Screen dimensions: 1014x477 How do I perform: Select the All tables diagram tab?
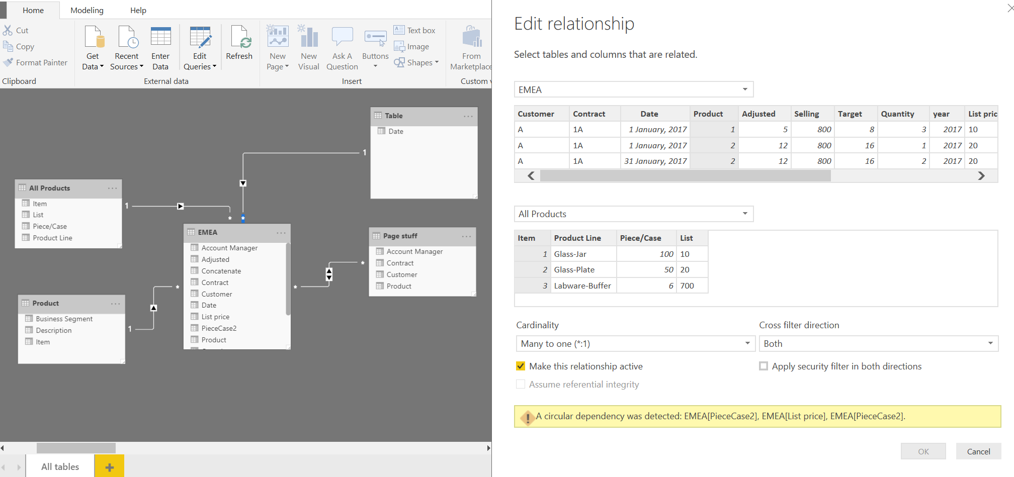pyautogui.click(x=60, y=466)
